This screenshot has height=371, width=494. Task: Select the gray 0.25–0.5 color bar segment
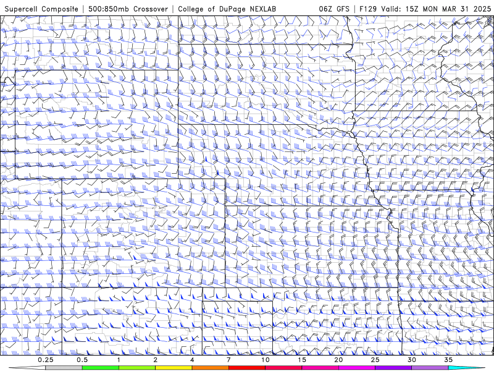coord(64,368)
